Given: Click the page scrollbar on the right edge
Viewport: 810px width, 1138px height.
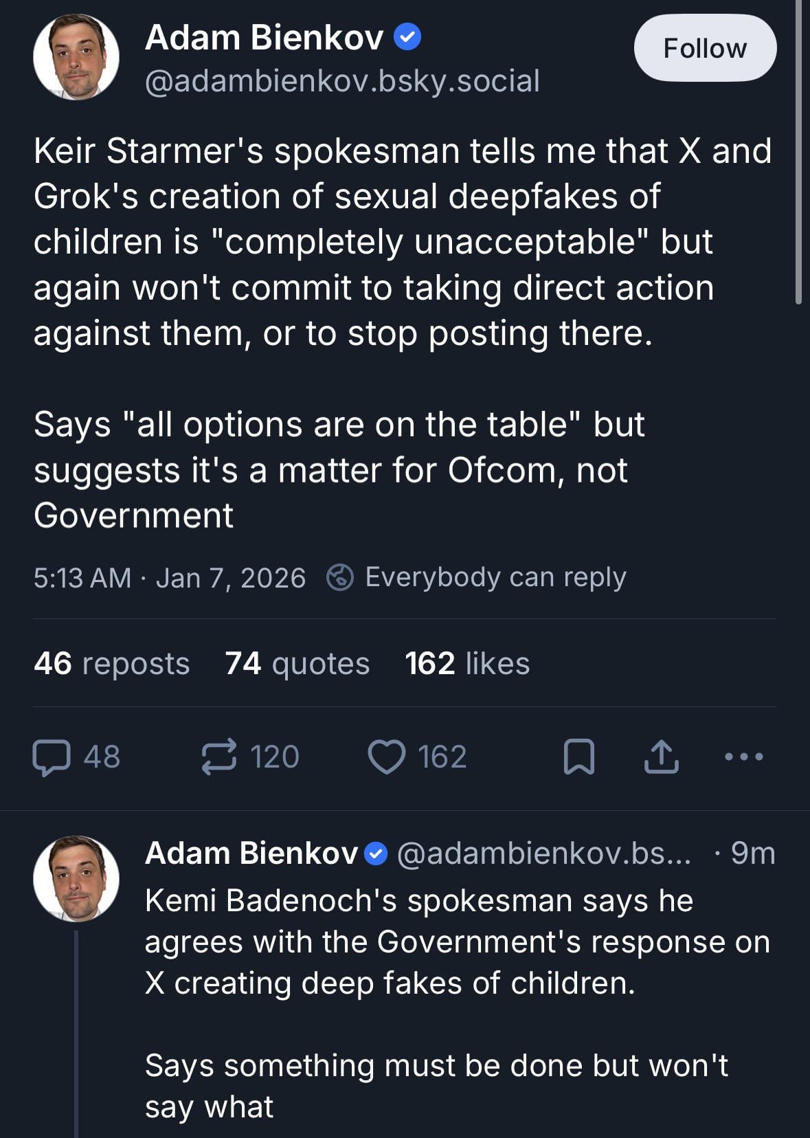Looking at the screenshot, I should point(798,151).
